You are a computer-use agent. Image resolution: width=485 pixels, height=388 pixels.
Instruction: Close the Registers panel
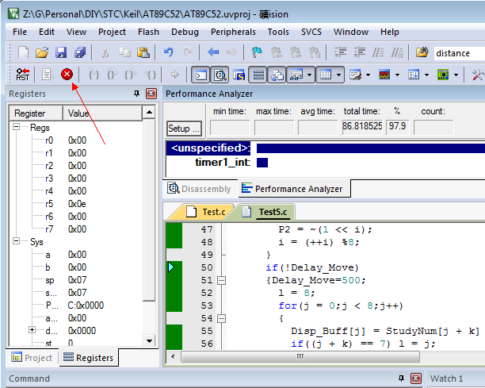pos(151,94)
